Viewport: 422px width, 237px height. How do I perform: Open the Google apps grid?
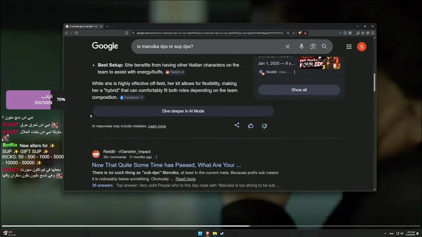point(349,47)
